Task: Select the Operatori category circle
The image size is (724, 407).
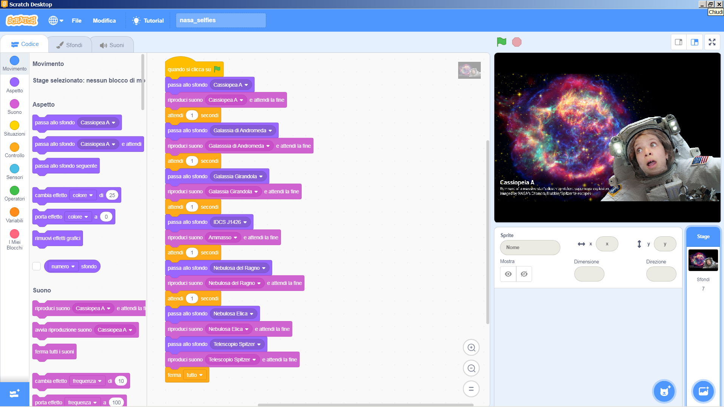Action: point(15,190)
